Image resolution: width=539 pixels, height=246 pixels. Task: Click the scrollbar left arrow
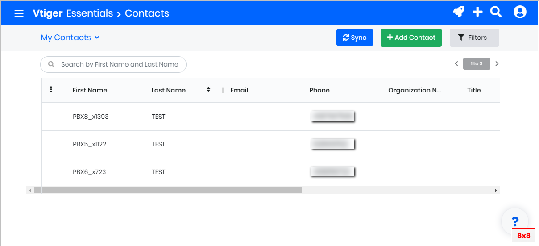(x=30, y=190)
